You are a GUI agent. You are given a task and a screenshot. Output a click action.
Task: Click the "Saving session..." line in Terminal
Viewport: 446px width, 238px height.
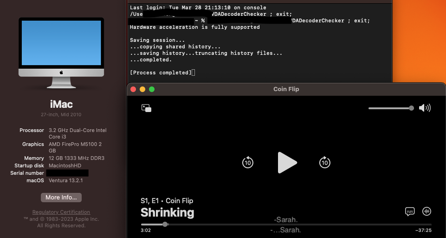[x=157, y=40]
